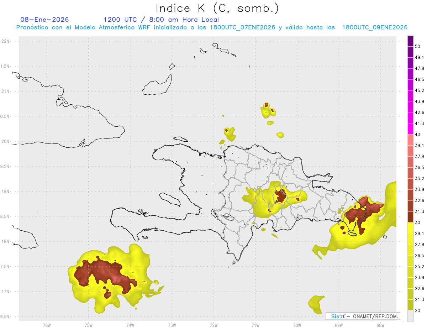The image size is (427, 330).
Task: Click the '19N' latitude axis label
Action: click(x=6, y=192)
